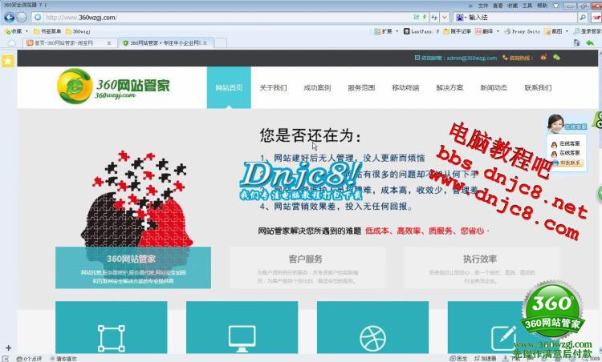This screenshot has height=362, width=602.
Task: Click the magnifier search button
Action: point(583,18)
